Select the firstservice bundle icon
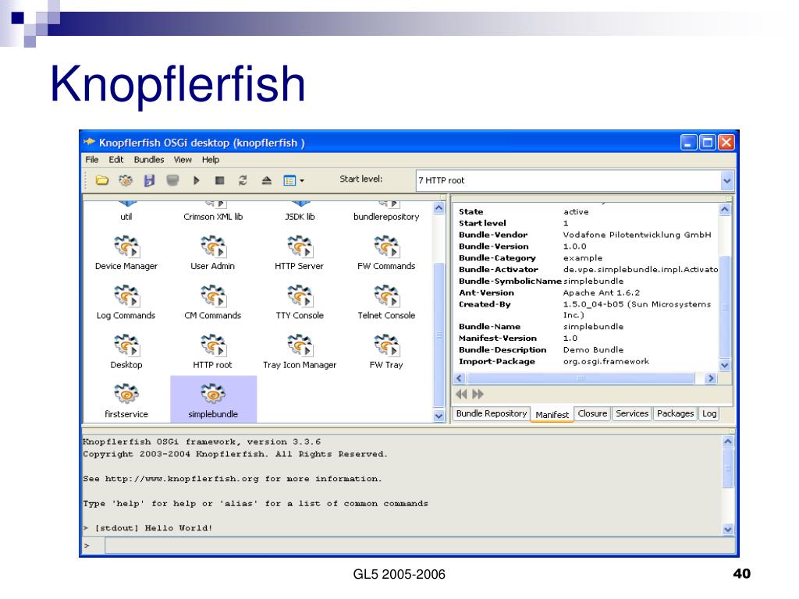Image resolution: width=799 pixels, height=599 pixels. pyautogui.click(x=126, y=394)
